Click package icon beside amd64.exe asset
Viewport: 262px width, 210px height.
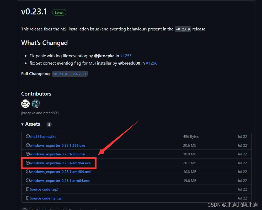click(x=28, y=163)
